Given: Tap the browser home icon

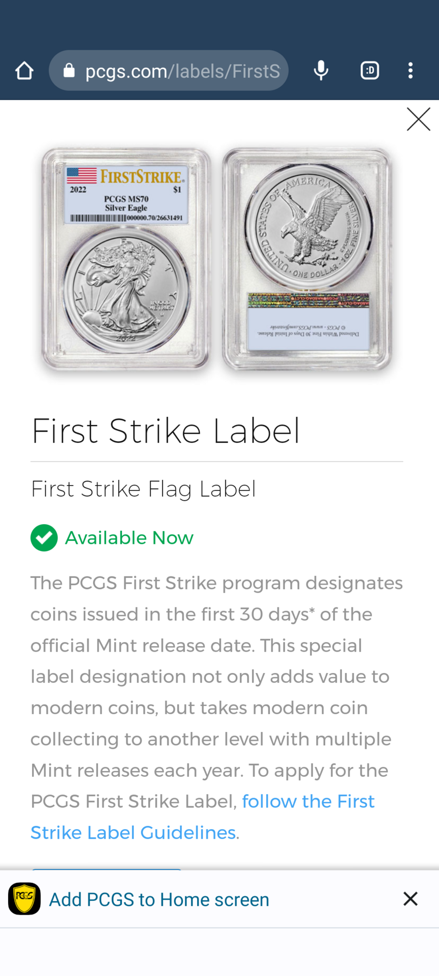Looking at the screenshot, I should (x=24, y=71).
